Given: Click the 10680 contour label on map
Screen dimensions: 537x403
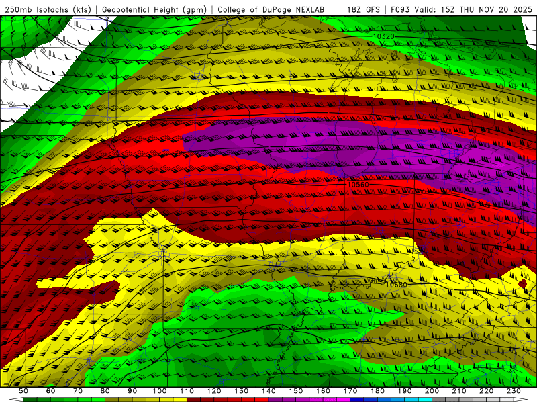Looking at the screenshot, I should [x=396, y=285].
